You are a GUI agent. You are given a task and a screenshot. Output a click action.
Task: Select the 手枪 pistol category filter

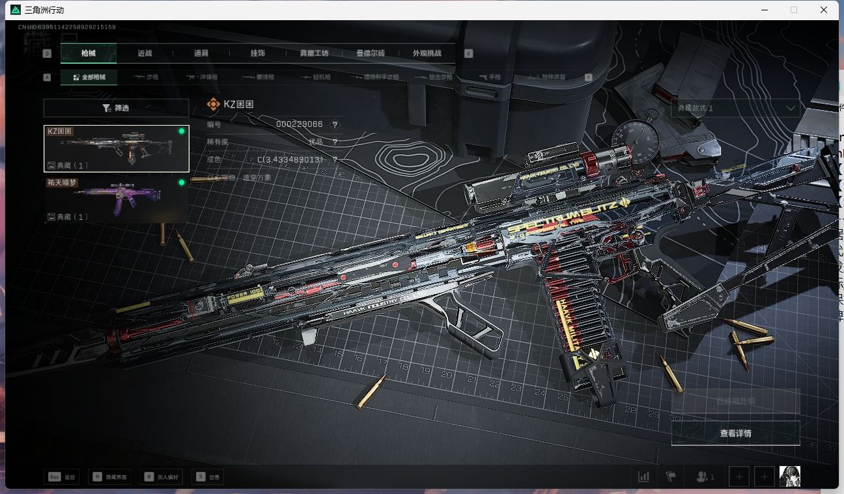tap(490, 77)
